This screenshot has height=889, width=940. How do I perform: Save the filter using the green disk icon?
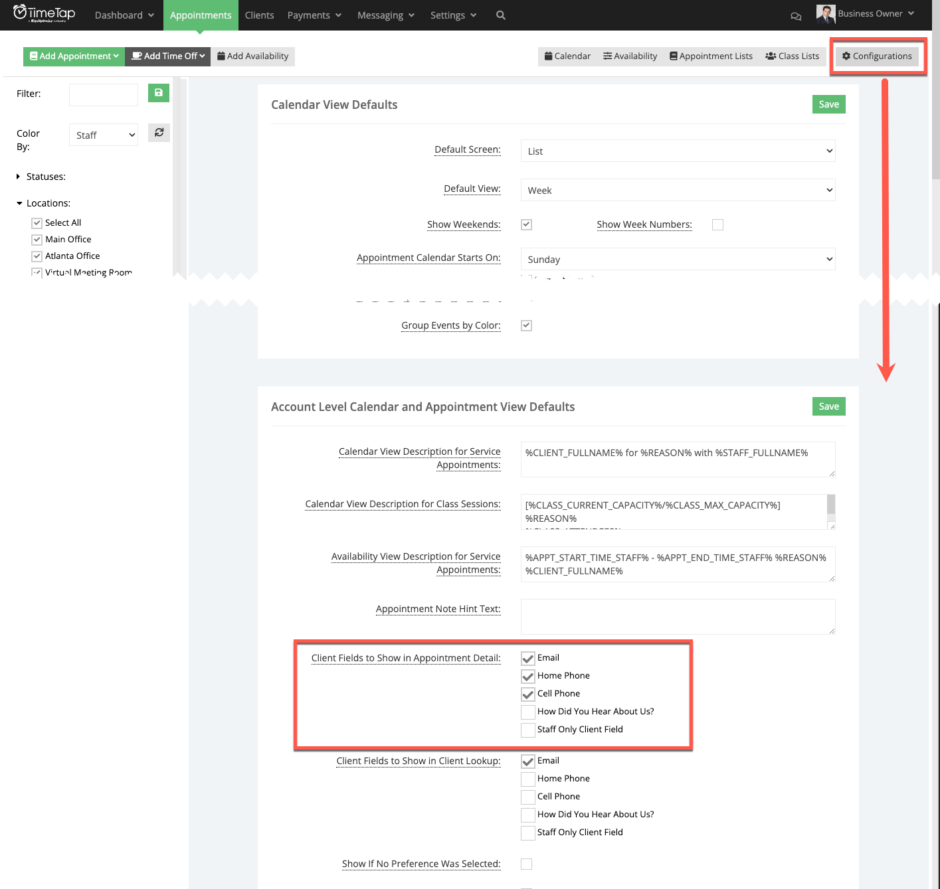158,93
